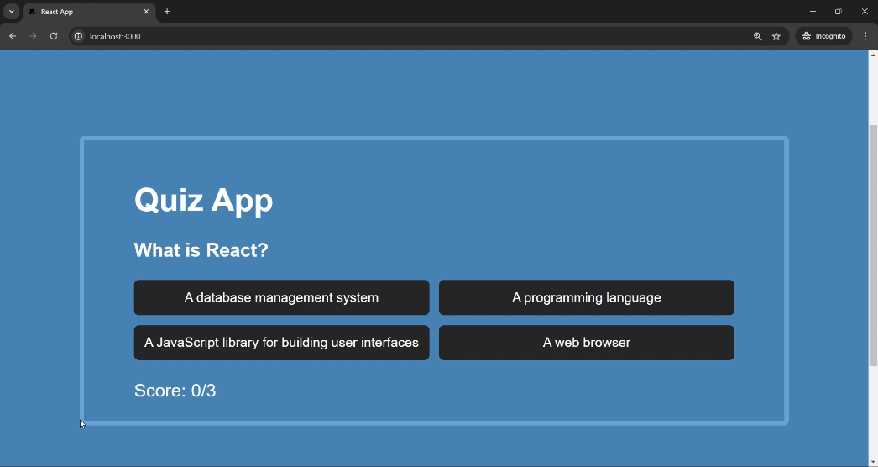Click the 'Quiz App' heading
The height and width of the screenshot is (467, 878).
203,200
